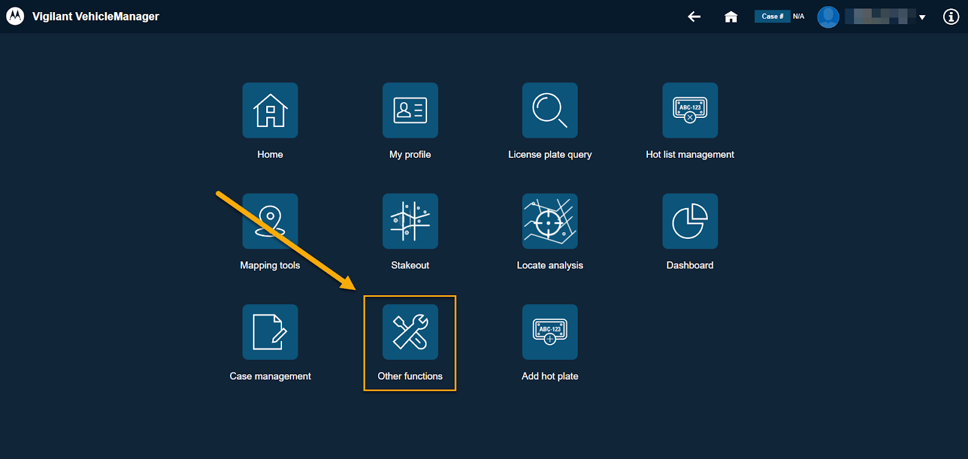Click the user avatar icon
The width and height of the screenshot is (968, 459).
828,16
